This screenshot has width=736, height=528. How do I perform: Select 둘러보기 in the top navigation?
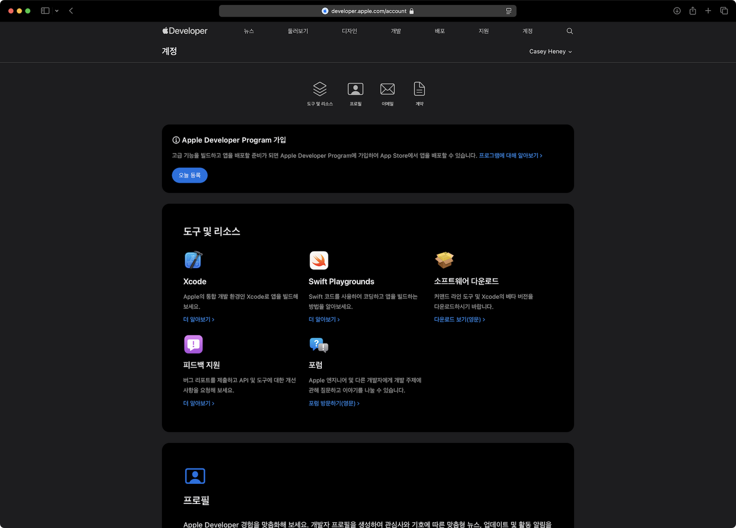click(x=298, y=31)
